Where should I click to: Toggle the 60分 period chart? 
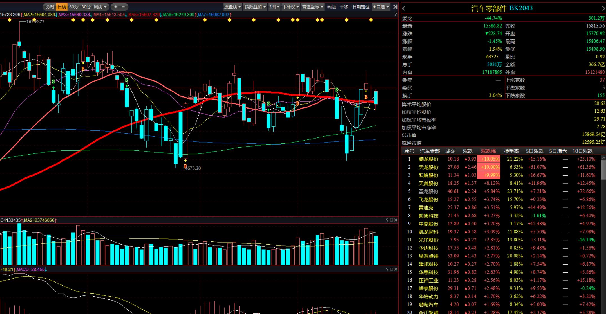tap(73, 7)
